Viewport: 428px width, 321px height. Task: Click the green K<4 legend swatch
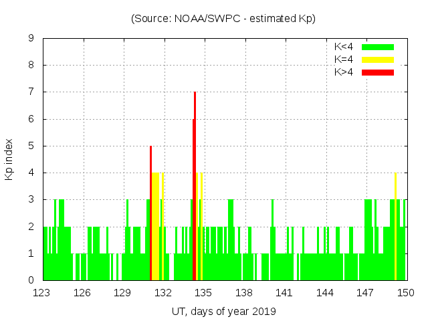click(x=378, y=47)
